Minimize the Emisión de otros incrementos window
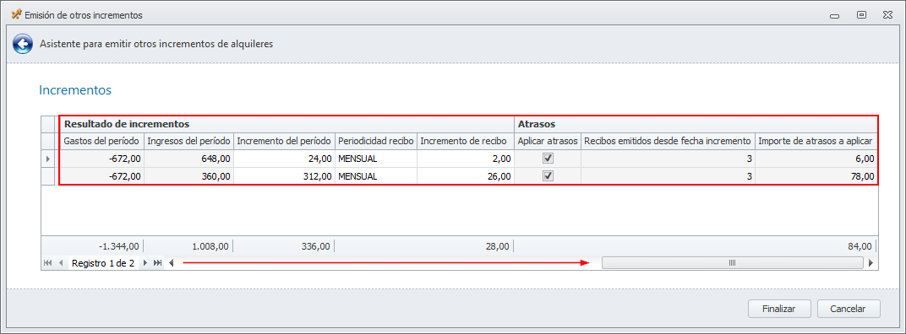The height and width of the screenshot is (334, 906). coord(834,15)
